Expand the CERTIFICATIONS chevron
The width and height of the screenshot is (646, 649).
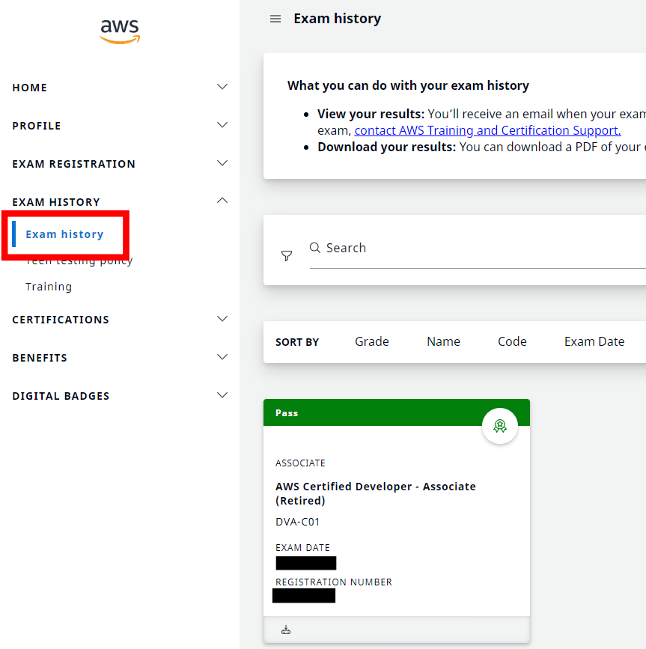tap(222, 319)
